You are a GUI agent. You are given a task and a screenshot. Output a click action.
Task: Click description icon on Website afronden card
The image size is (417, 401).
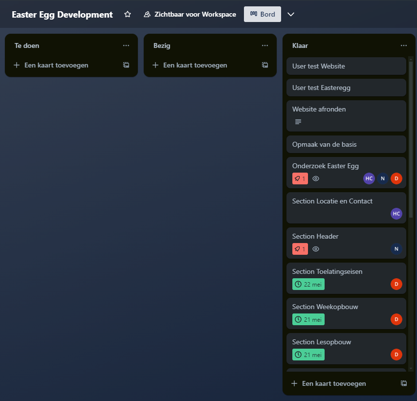[x=298, y=122]
